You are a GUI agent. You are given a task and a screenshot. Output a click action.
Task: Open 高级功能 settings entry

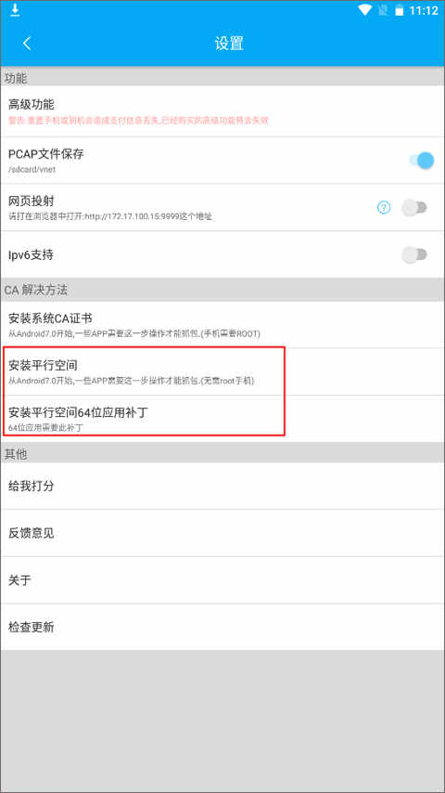click(x=222, y=111)
